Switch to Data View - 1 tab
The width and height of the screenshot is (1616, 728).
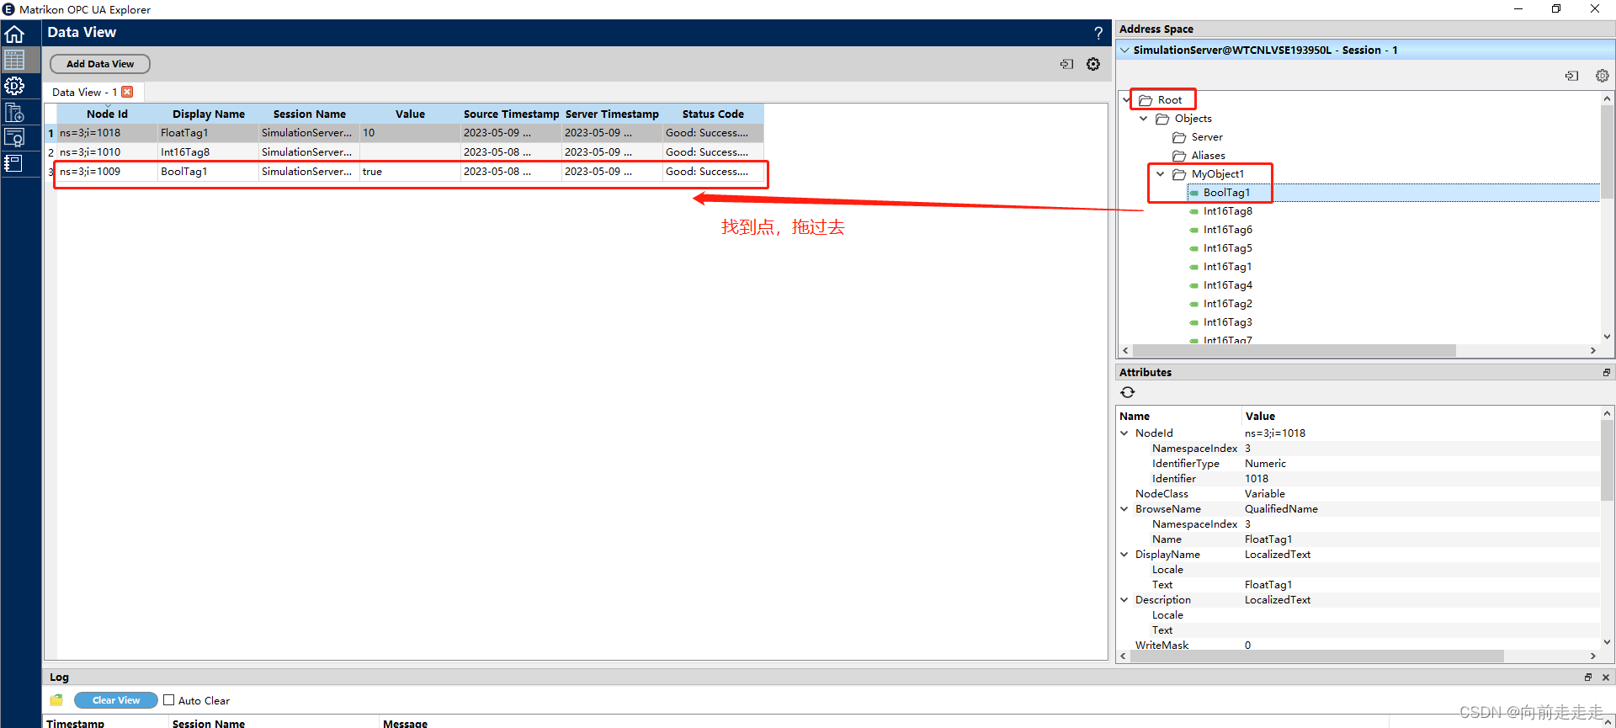(84, 92)
